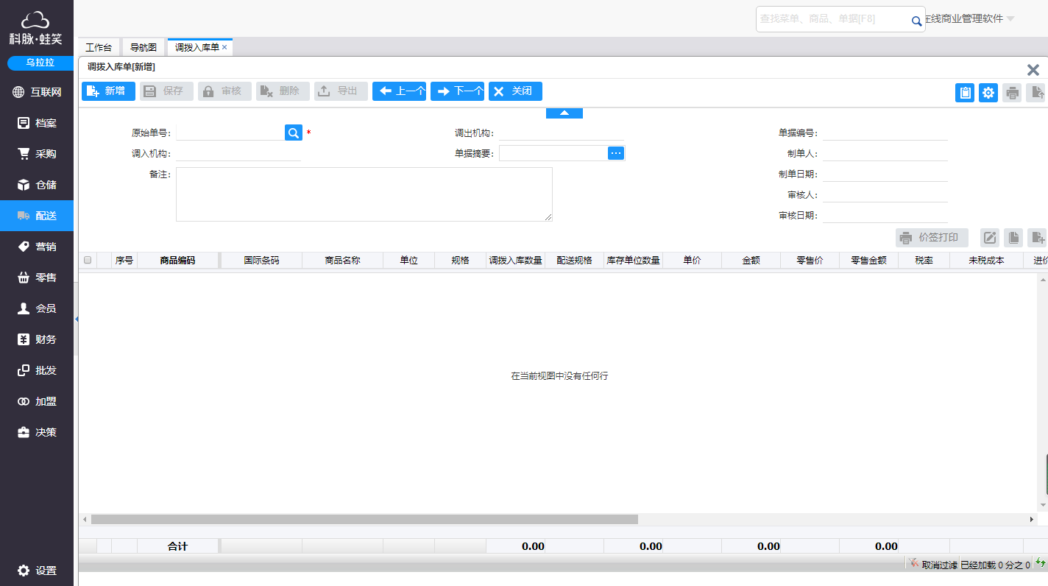Go to 上一个 record
This screenshot has width=1048, height=586.
pos(399,91)
